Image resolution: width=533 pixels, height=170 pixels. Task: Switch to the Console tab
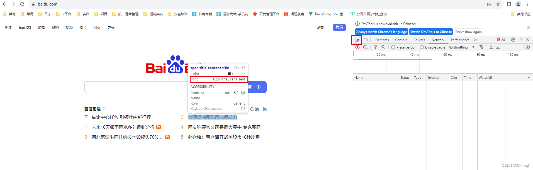[x=401, y=40]
